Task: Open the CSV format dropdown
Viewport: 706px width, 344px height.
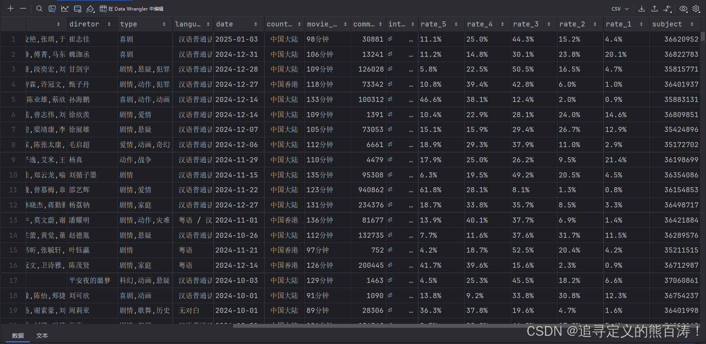Action: coord(620,9)
